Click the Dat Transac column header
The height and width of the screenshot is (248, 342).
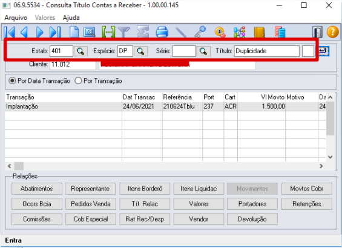pyautogui.click(x=142, y=97)
